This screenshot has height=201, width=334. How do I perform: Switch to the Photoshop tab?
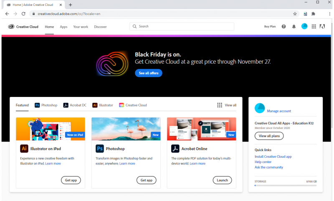click(x=46, y=105)
